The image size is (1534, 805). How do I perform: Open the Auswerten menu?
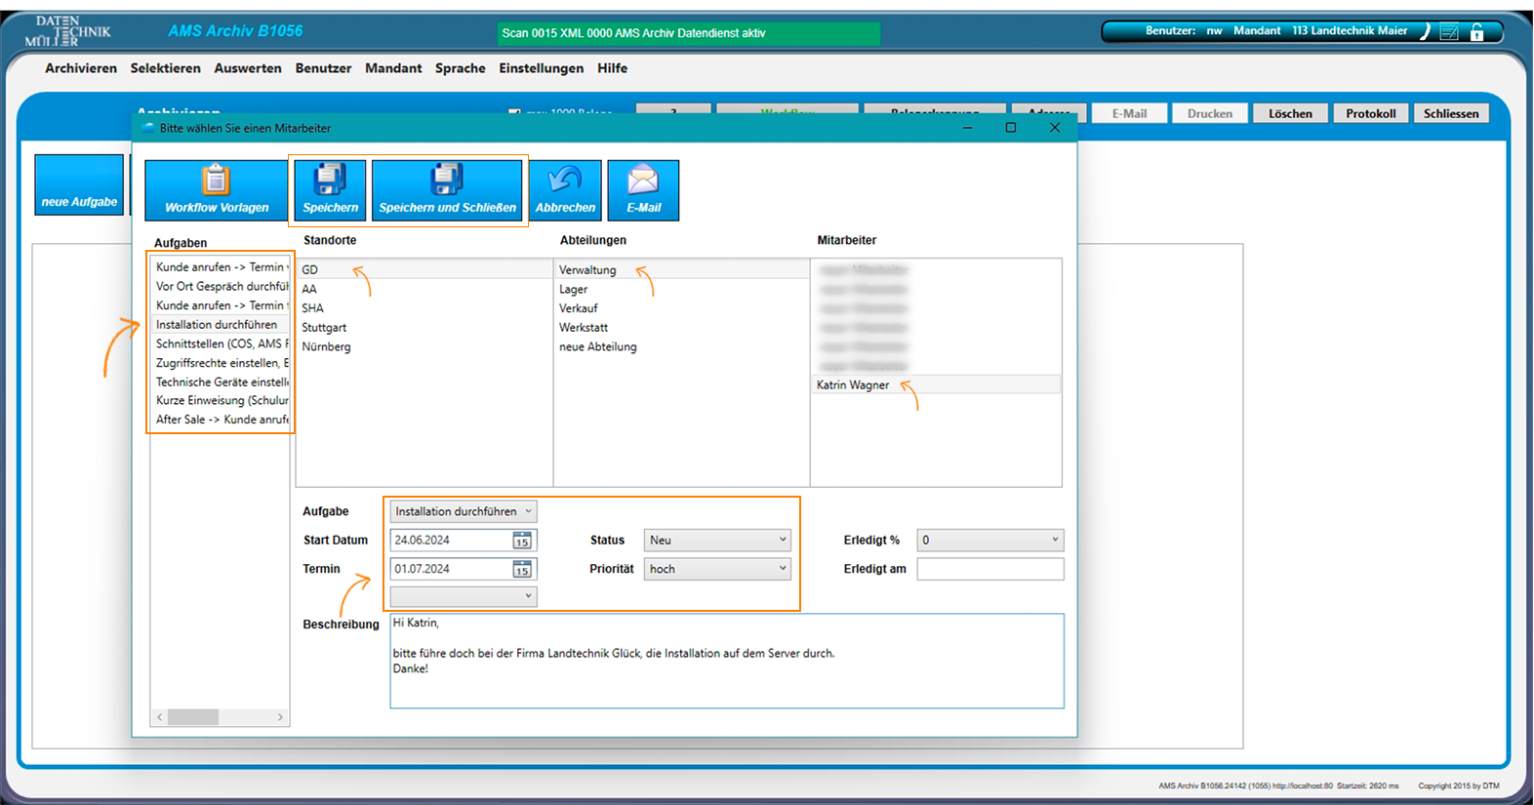click(248, 68)
